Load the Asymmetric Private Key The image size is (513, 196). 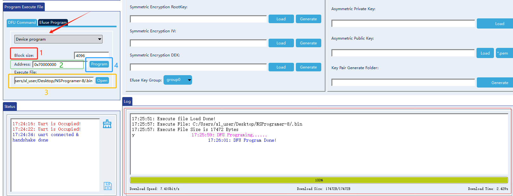point(495,24)
